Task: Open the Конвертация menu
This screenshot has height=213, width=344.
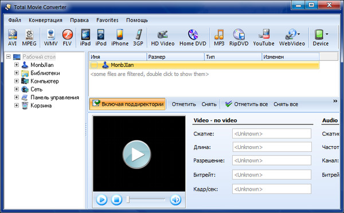Action: 45,20
